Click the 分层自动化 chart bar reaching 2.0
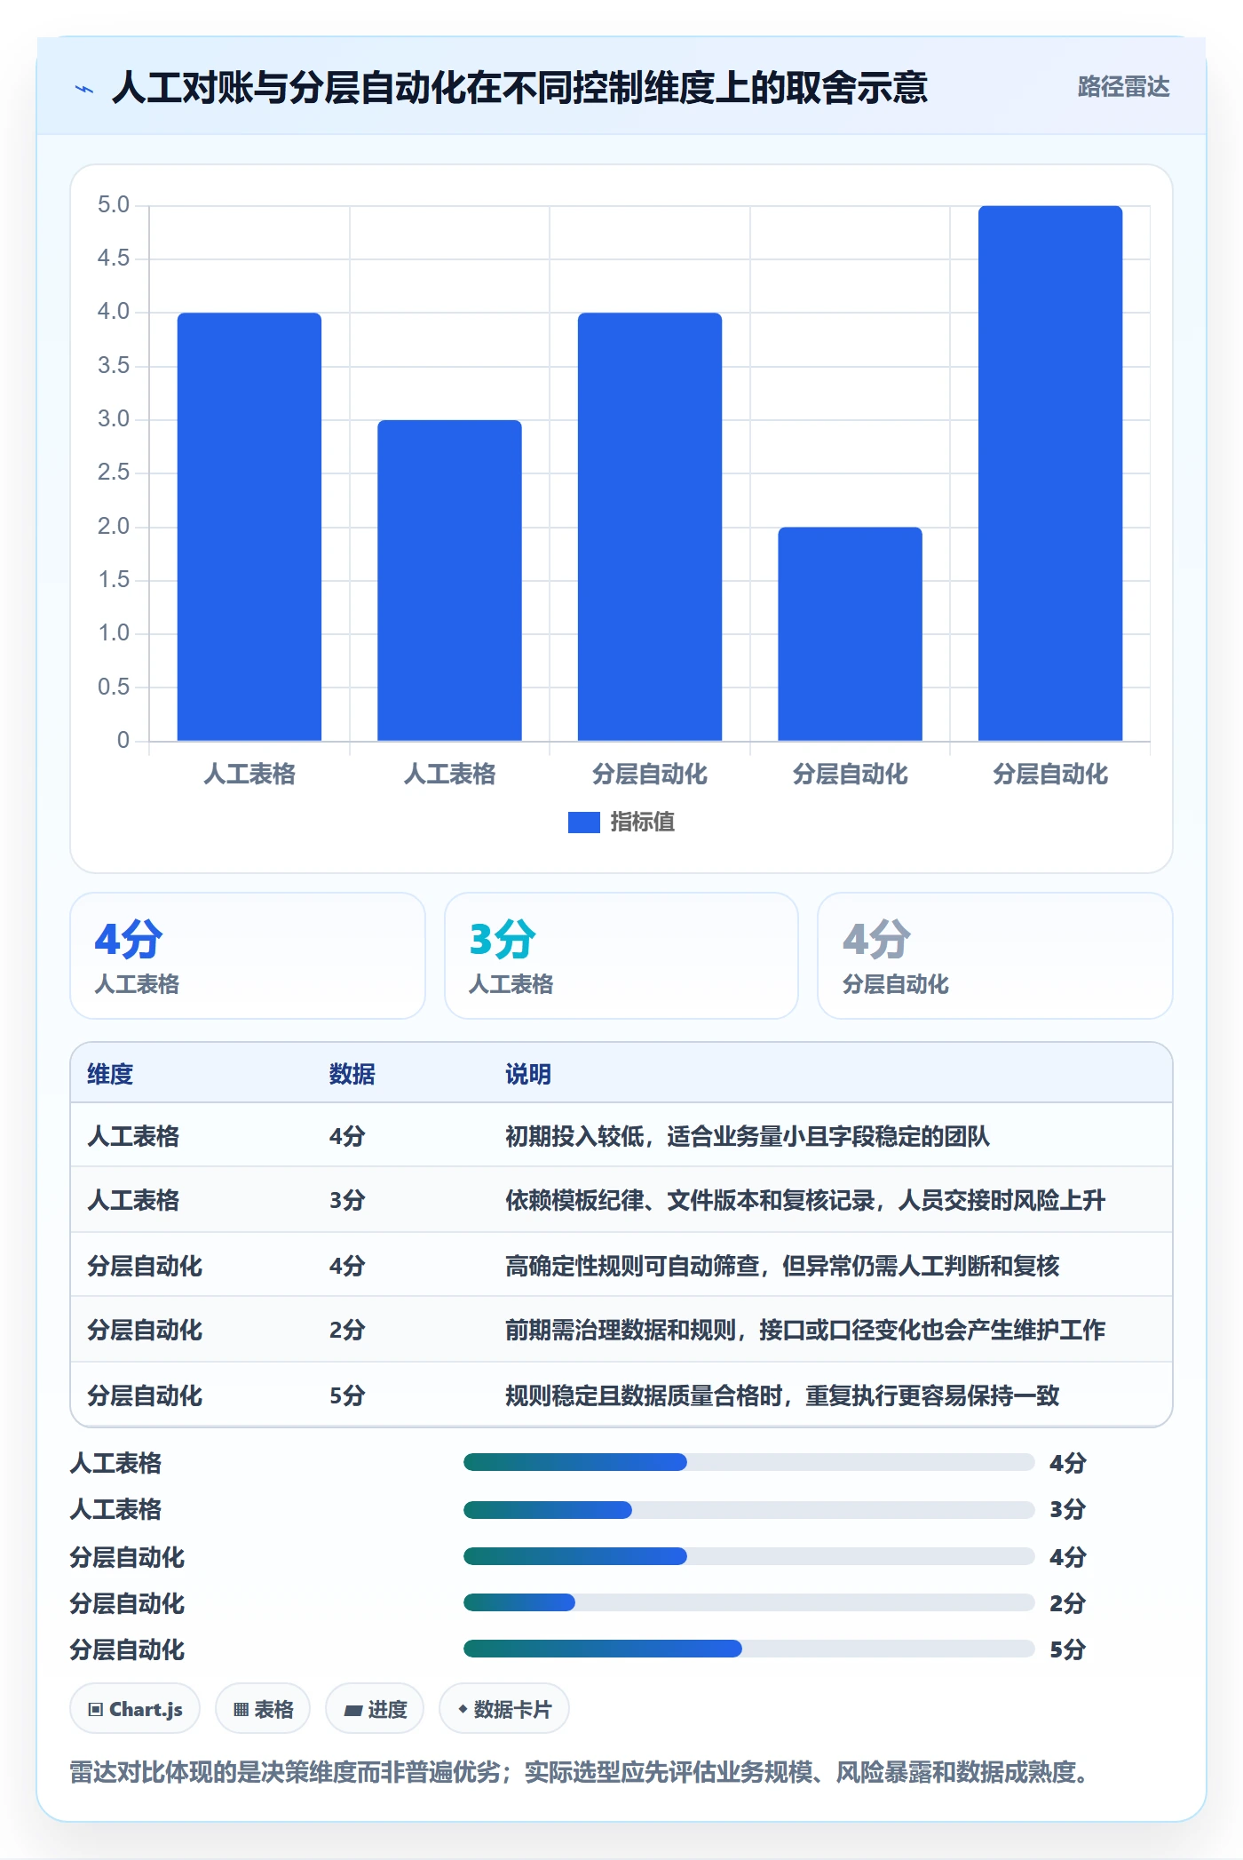1243x1860 pixels. tap(851, 634)
